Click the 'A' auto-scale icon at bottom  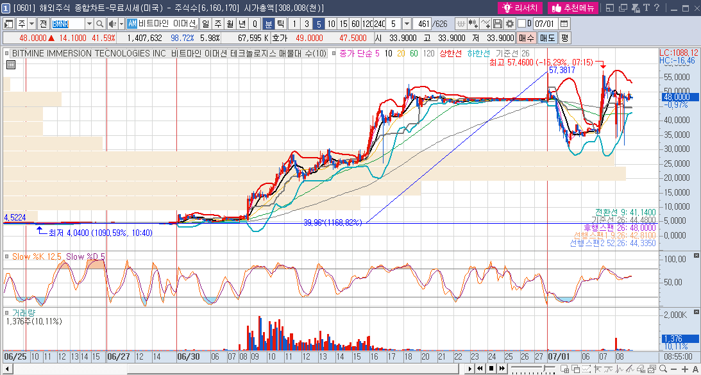pos(695,369)
